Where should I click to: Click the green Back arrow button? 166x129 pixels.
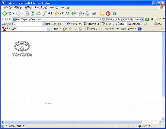click(5, 13)
